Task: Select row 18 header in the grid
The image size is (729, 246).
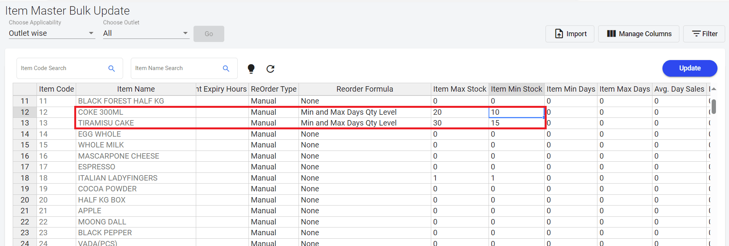Action: tap(25, 178)
